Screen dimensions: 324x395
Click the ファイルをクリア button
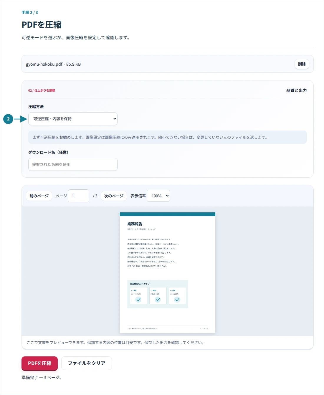pyautogui.click(x=87, y=363)
